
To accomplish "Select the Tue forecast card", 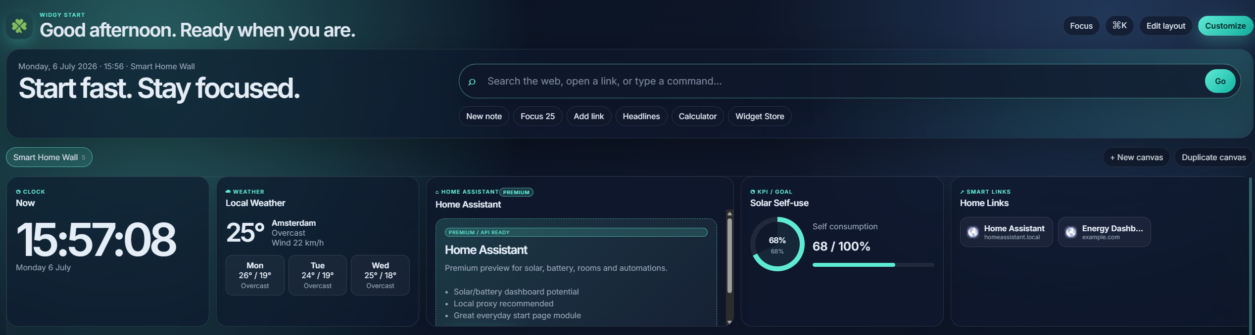I will [318, 275].
